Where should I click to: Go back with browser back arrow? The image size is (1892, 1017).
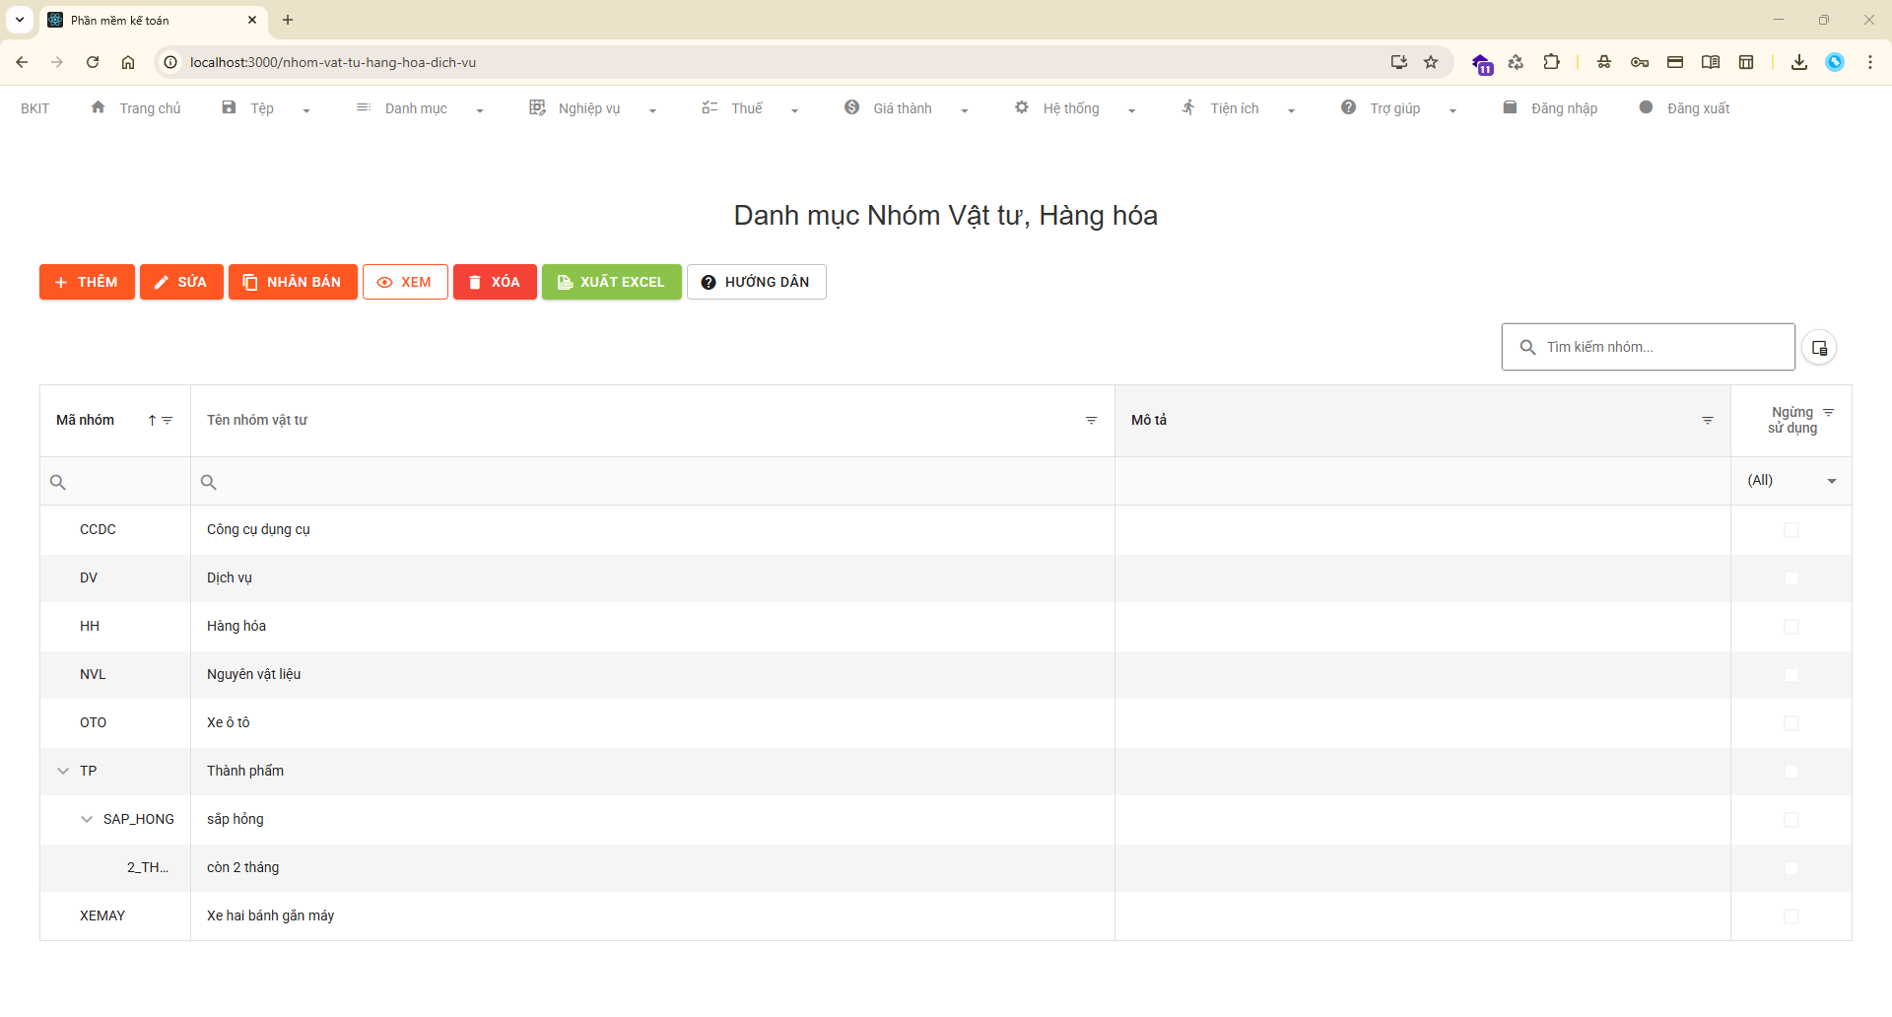22,62
